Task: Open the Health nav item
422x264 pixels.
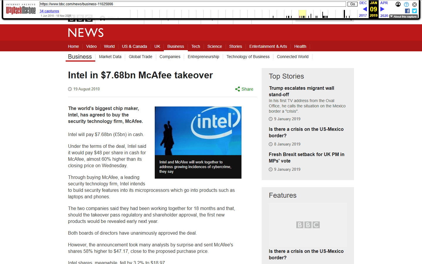Action: [300, 46]
